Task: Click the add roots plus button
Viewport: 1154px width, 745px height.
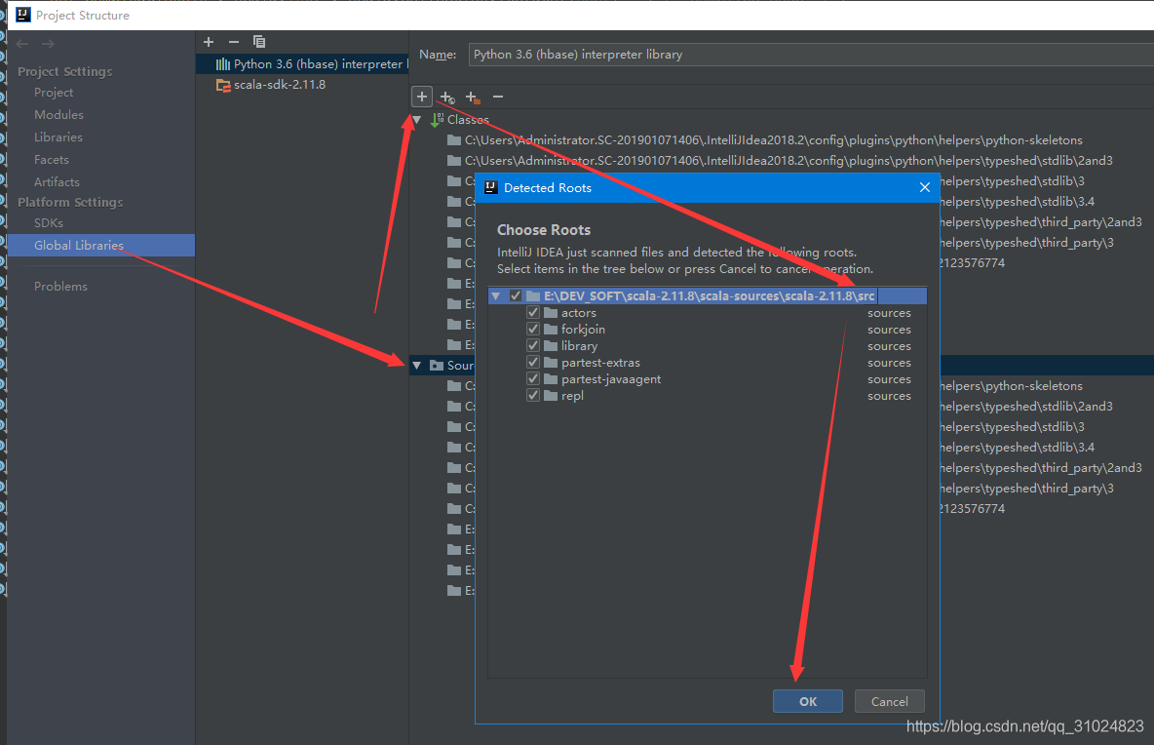Action: [422, 97]
